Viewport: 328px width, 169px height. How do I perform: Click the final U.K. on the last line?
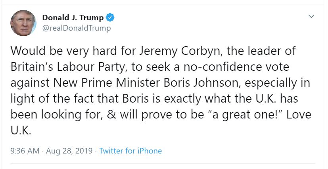coord(21,130)
